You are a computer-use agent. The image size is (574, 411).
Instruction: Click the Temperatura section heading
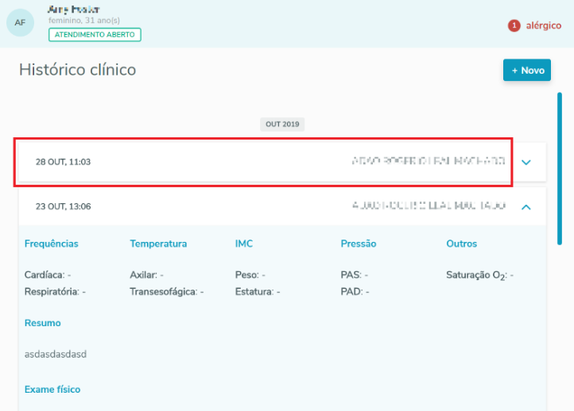click(x=158, y=244)
